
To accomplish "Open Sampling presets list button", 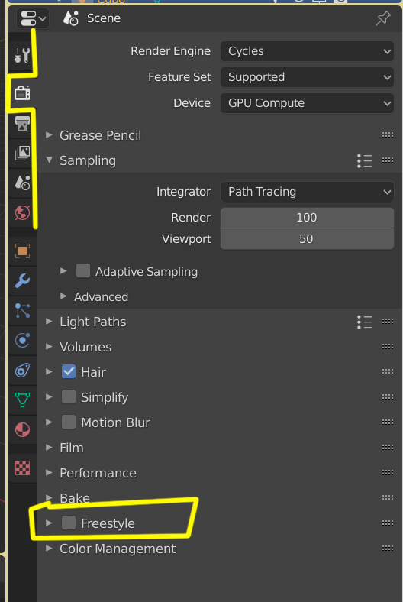I will click(365, 161).
